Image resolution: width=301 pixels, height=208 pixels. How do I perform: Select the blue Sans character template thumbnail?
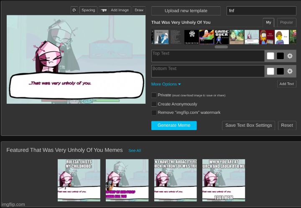[x=161, y=37]
